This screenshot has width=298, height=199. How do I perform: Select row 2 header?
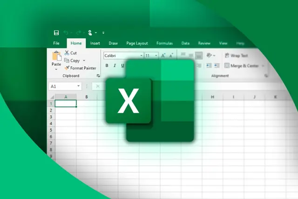click(51, 110)
